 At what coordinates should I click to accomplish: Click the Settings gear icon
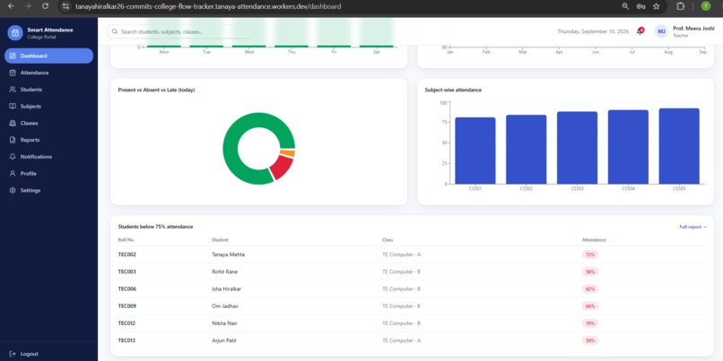tap(13, 190)
